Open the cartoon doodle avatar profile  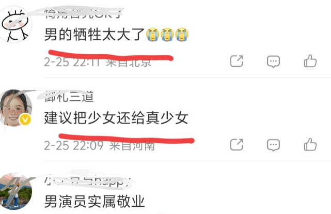click(x=15, y=24)
